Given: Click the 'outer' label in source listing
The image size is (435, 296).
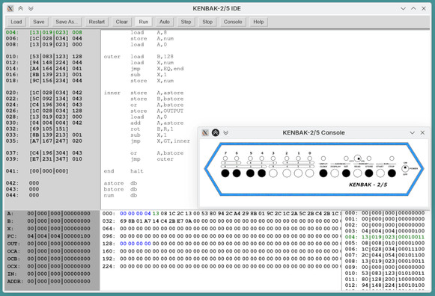Looking at the screenshot, I should pyautogui.click(x=112, y=57).
